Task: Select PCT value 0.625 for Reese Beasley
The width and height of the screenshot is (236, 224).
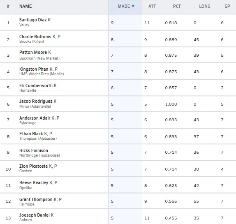Action: 171,186
